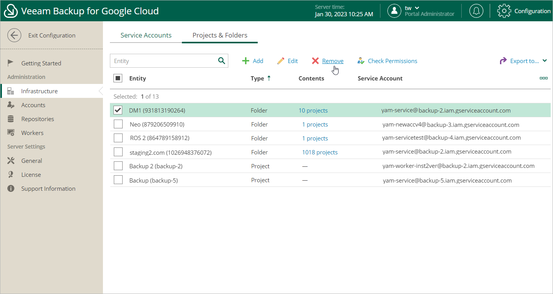Click the Exit Configuration back arrow icon
This screenshot has height=294, width=553.
[14, 36]
